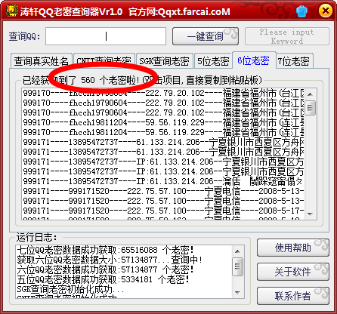The image size is (337, 314).
Task: Click log line 七位QQ老密数据成功获取:65516088
Action: [x=105, y=250]
